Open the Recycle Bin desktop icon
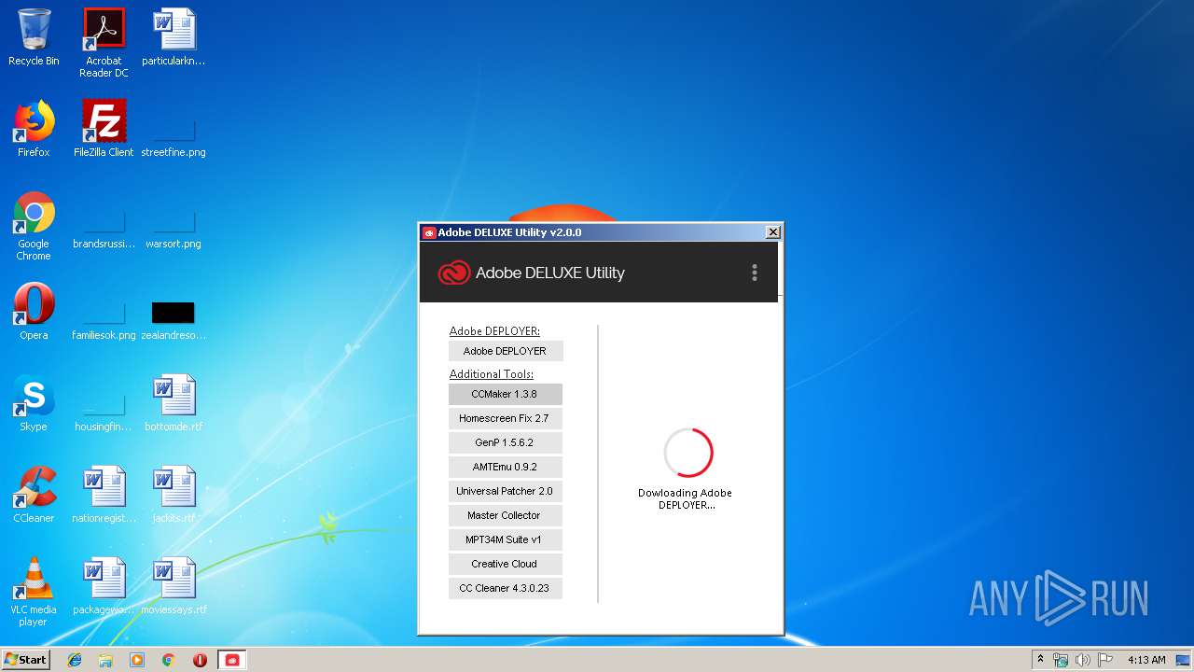 click(34, 37)
